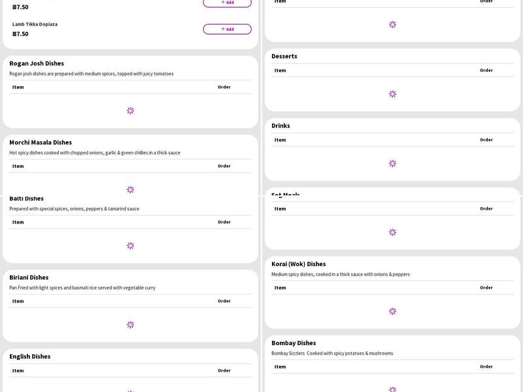Screen dimensions: 523x392
Task: Click the spinner under Morchi Masala Dishes
Action: [130, 189]
